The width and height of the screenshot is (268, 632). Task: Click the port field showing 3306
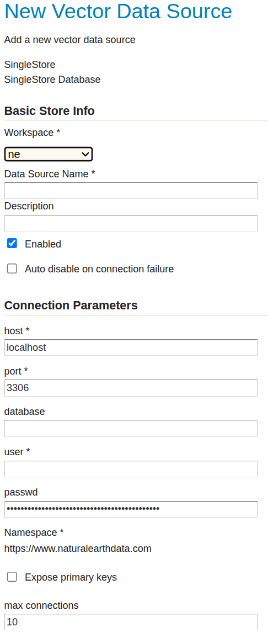click(x=131, y=388)
